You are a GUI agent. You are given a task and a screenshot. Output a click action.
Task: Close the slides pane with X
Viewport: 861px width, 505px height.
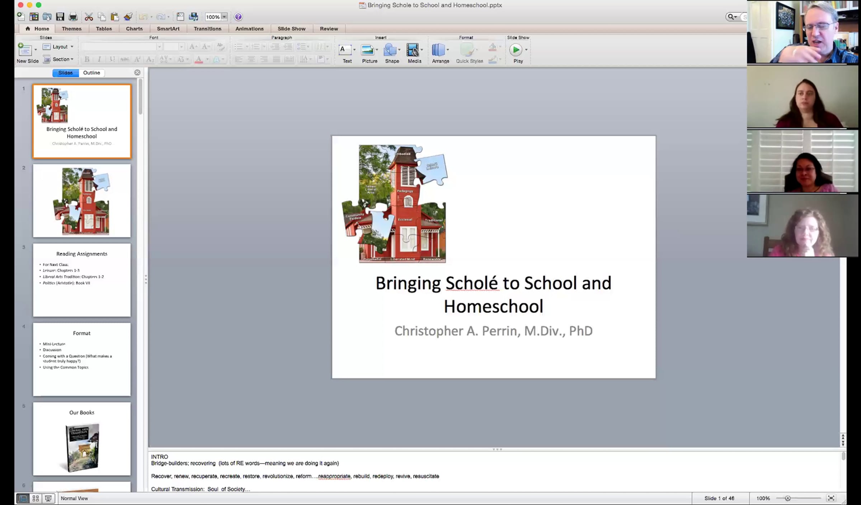point(137,72)
